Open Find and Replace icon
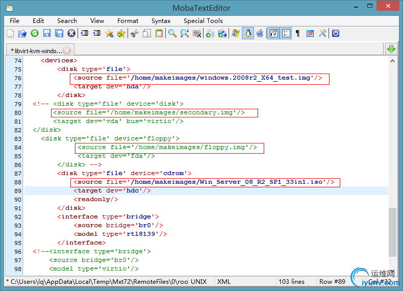The height and width of the screenshot is (291, 403). click(x=185, y=34)
